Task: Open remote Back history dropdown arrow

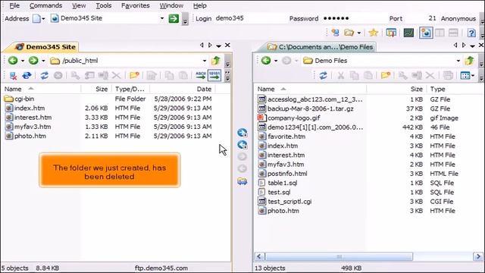Action: (x=23, y=61)
